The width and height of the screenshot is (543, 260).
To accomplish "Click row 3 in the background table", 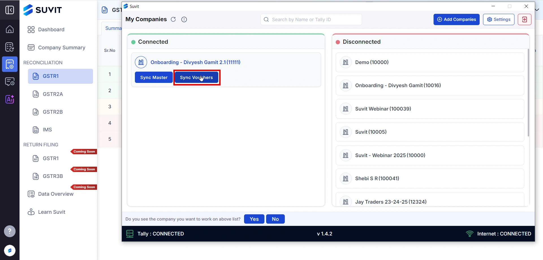I will [x=110, y=107].
